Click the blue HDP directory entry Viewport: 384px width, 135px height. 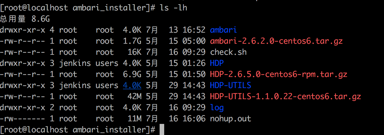(217, 63)
